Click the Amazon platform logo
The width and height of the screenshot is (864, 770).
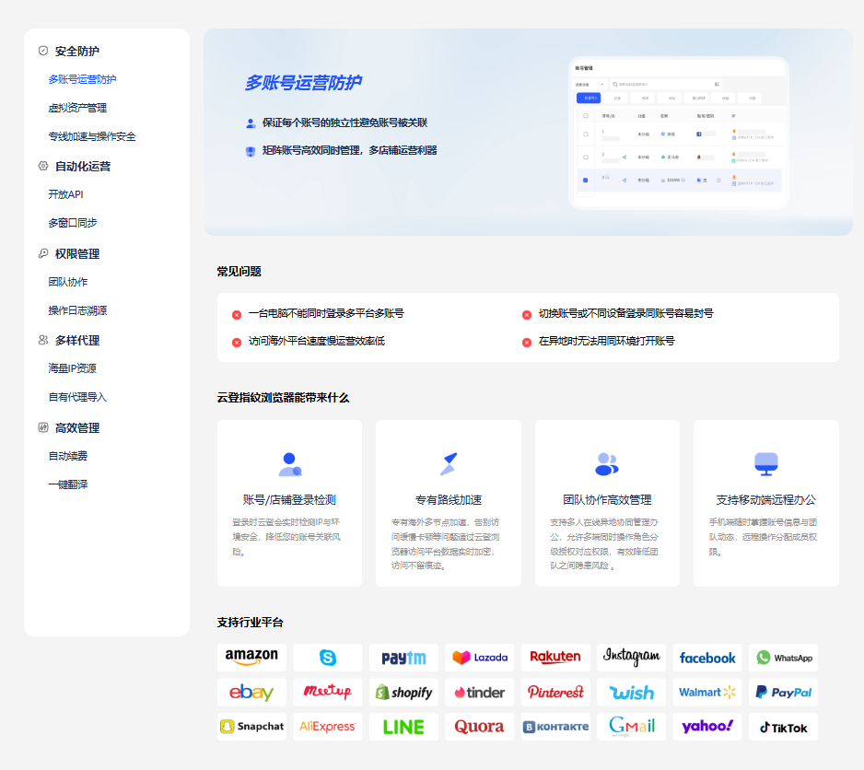[x=251, y=657]
